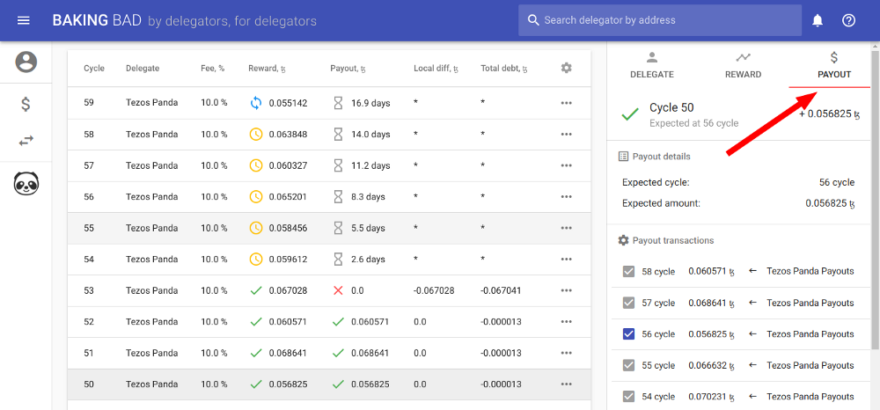
Task: Click the local diff value -0.067028
Action: [x=434, y=290]
